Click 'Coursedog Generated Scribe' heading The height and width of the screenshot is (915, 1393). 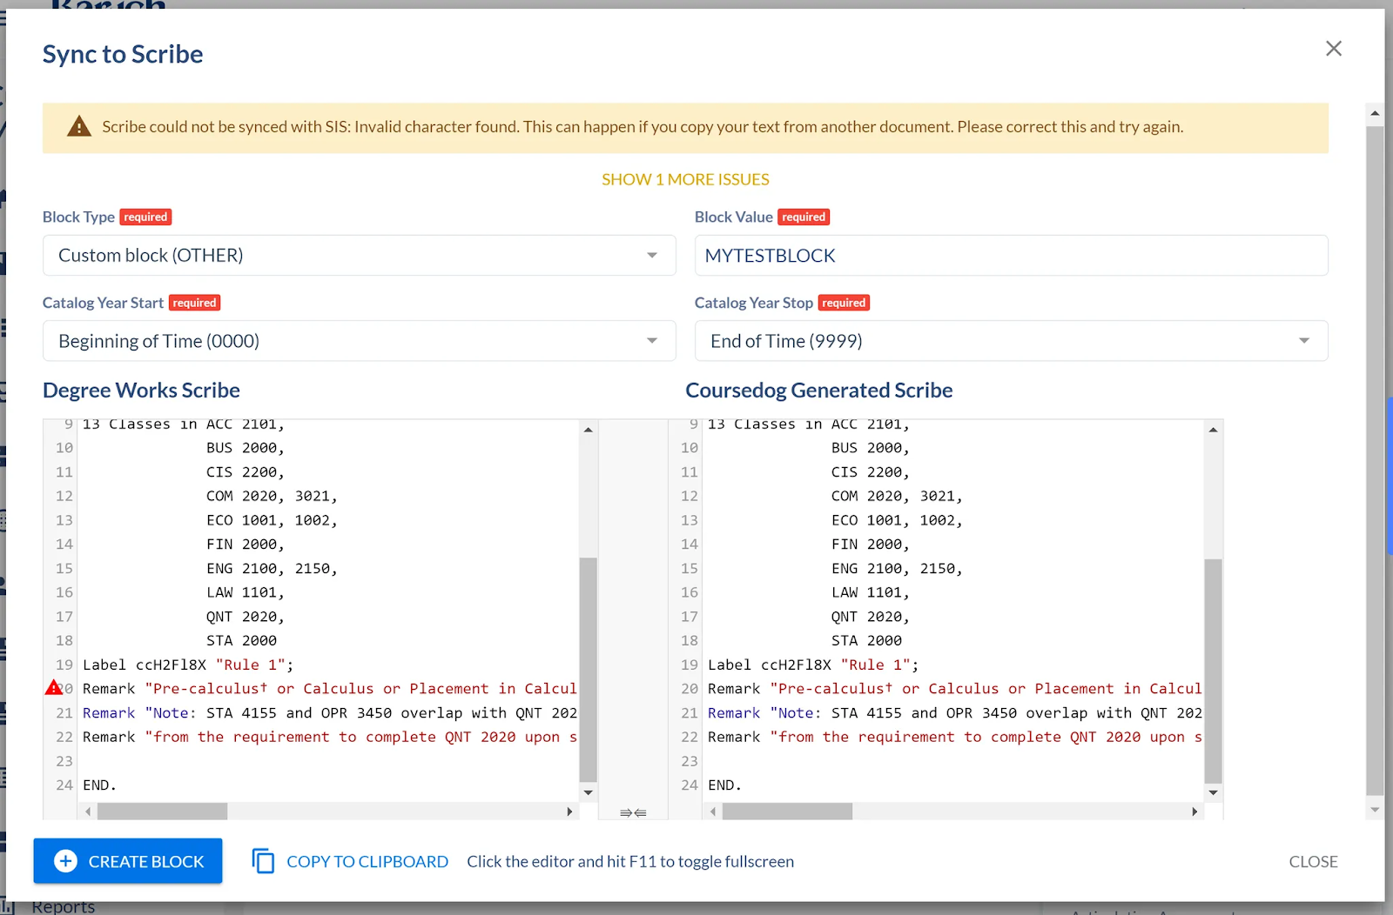coord(819,391)
